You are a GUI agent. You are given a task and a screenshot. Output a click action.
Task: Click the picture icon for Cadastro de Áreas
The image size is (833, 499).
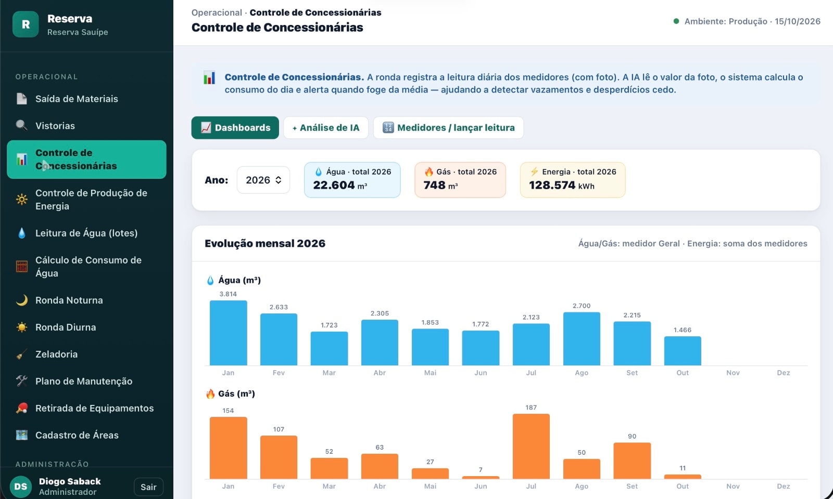pyautogui.click(x=22, y=435)
